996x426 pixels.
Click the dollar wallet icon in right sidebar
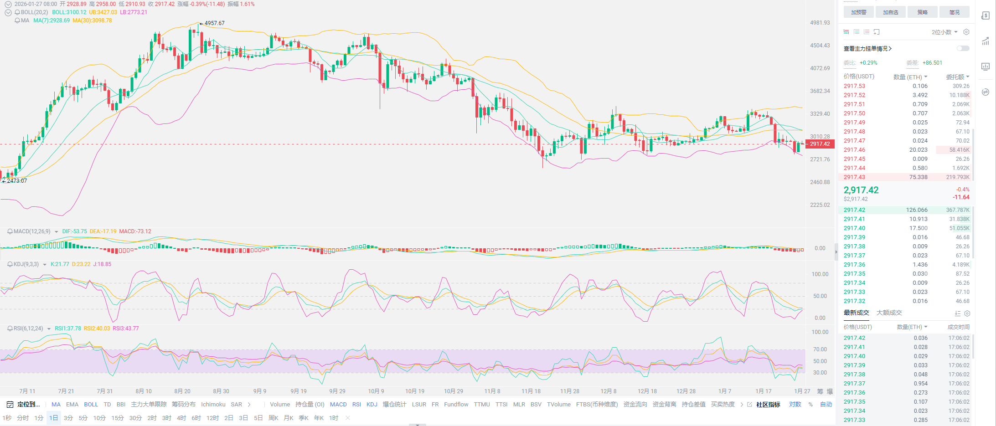985,16
